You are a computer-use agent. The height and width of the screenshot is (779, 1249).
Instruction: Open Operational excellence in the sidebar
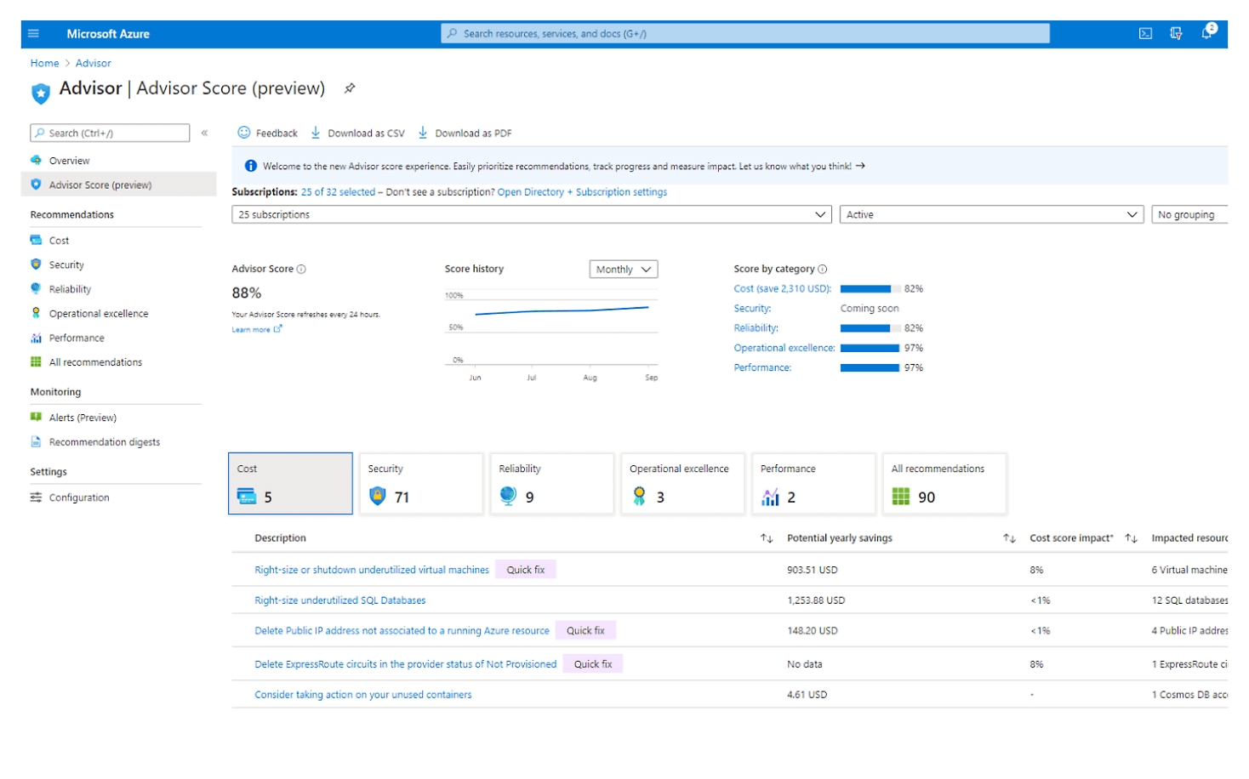point(98,314)
